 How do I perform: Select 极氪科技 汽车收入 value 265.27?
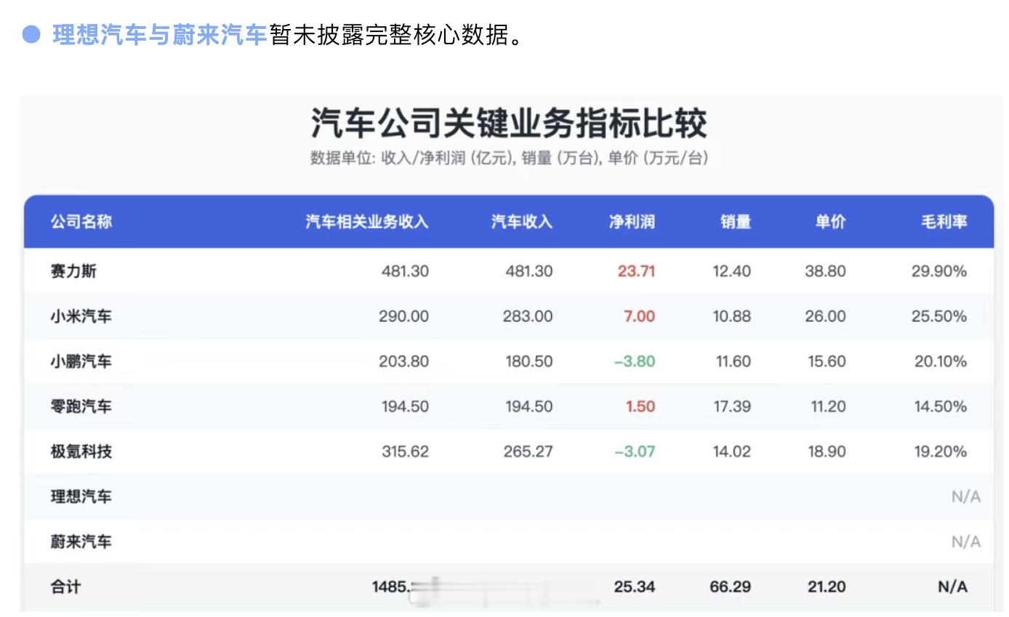pyautogui.click(x=528, y=451)
